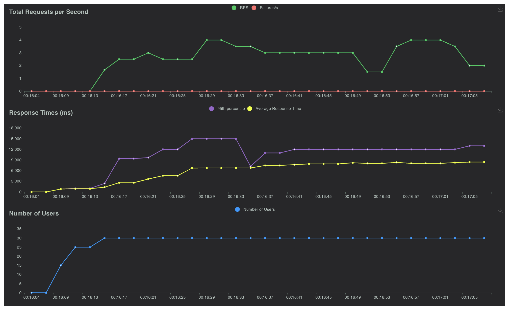This screenshot has height=310, width=511.
Task: Select Number of Users point at 15 users
Action: tap(61, 265)
